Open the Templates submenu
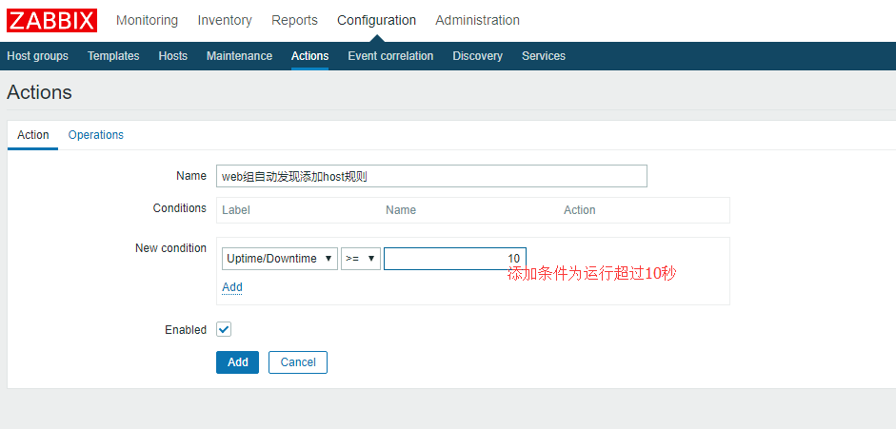The width and height of the screenshot is (896, 429). (113, 56)
